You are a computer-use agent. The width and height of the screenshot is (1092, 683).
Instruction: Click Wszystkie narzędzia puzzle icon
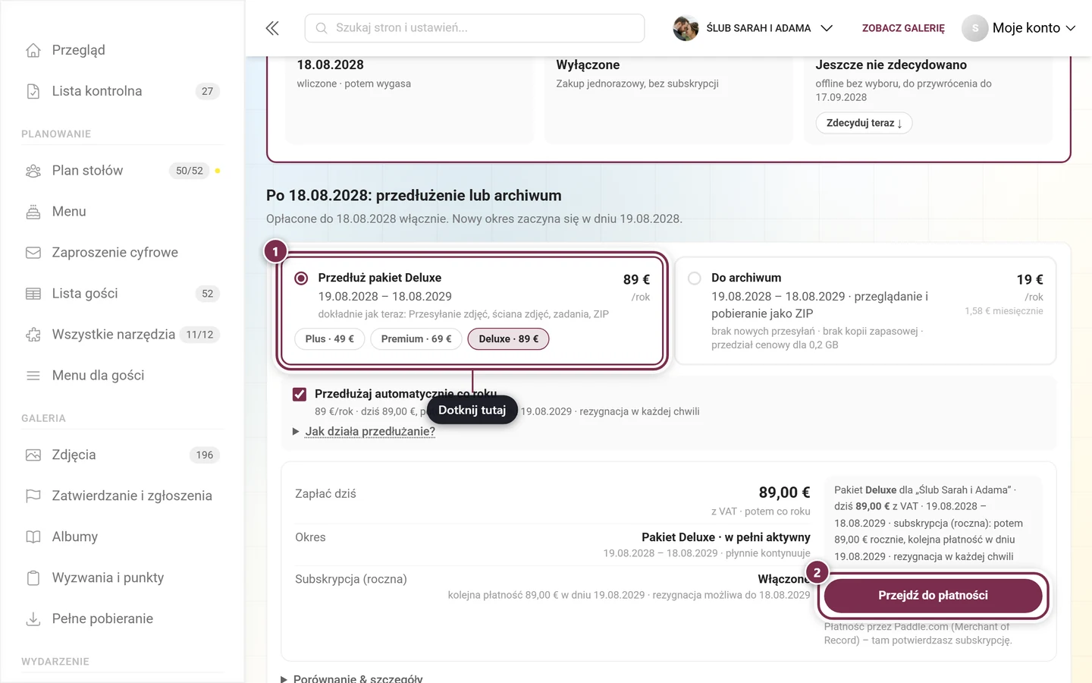tap(33, 335)
